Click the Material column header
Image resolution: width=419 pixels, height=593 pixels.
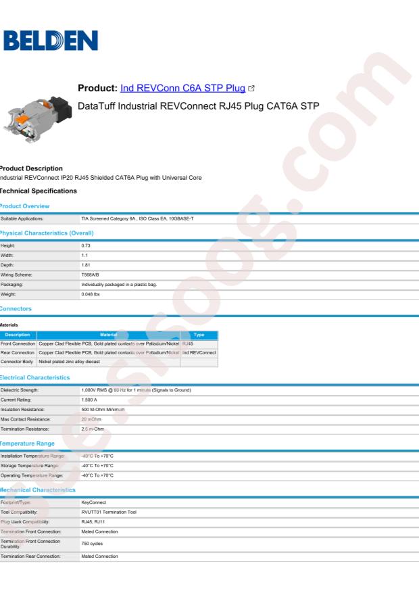tap(108, 335)
